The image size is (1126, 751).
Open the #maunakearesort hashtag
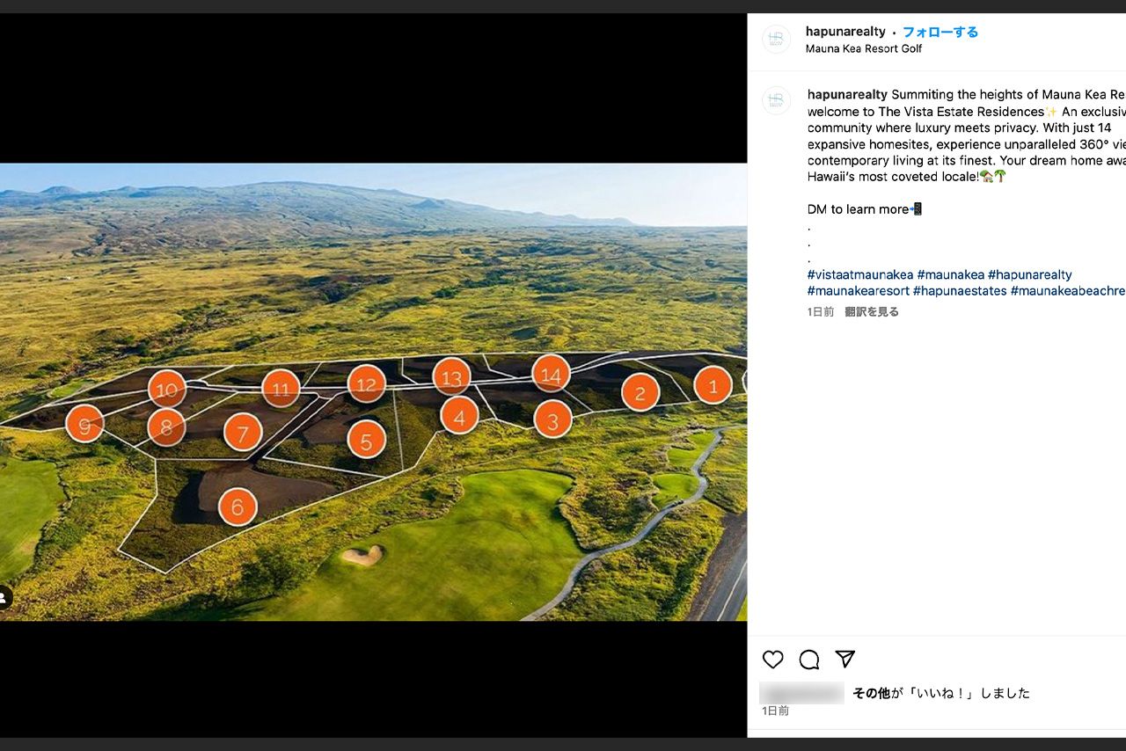click(858, 291)
